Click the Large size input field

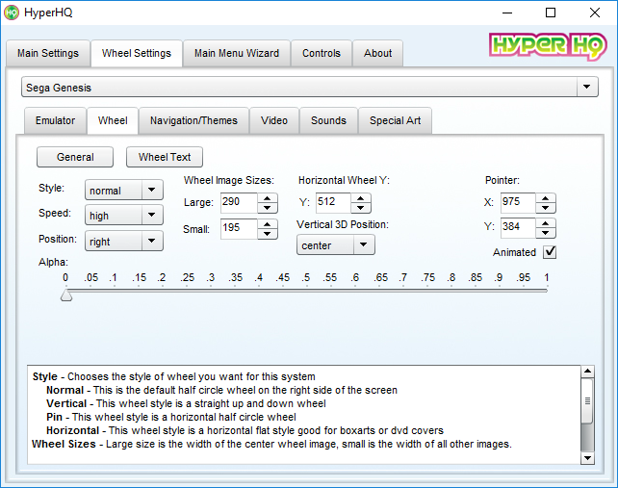(x=239, y=203)
